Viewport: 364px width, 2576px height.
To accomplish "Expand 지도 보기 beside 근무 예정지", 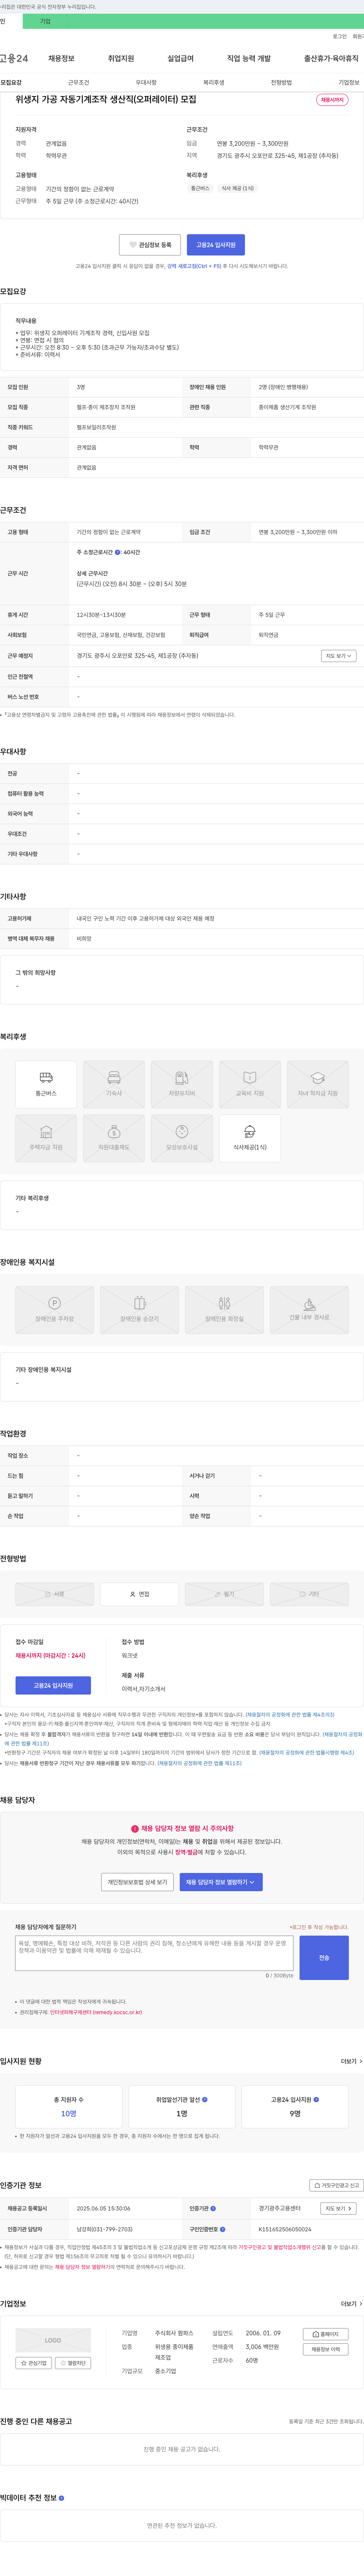I will pyautogui.click(x=338, y=656).
